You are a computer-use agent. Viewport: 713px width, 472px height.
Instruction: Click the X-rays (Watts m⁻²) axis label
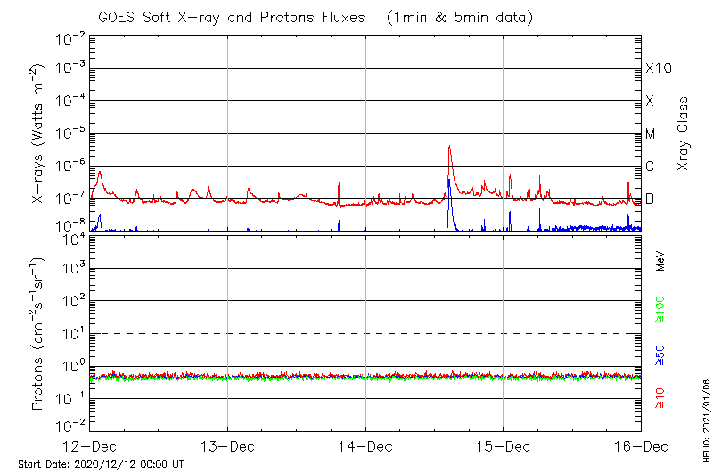(38, 134)
